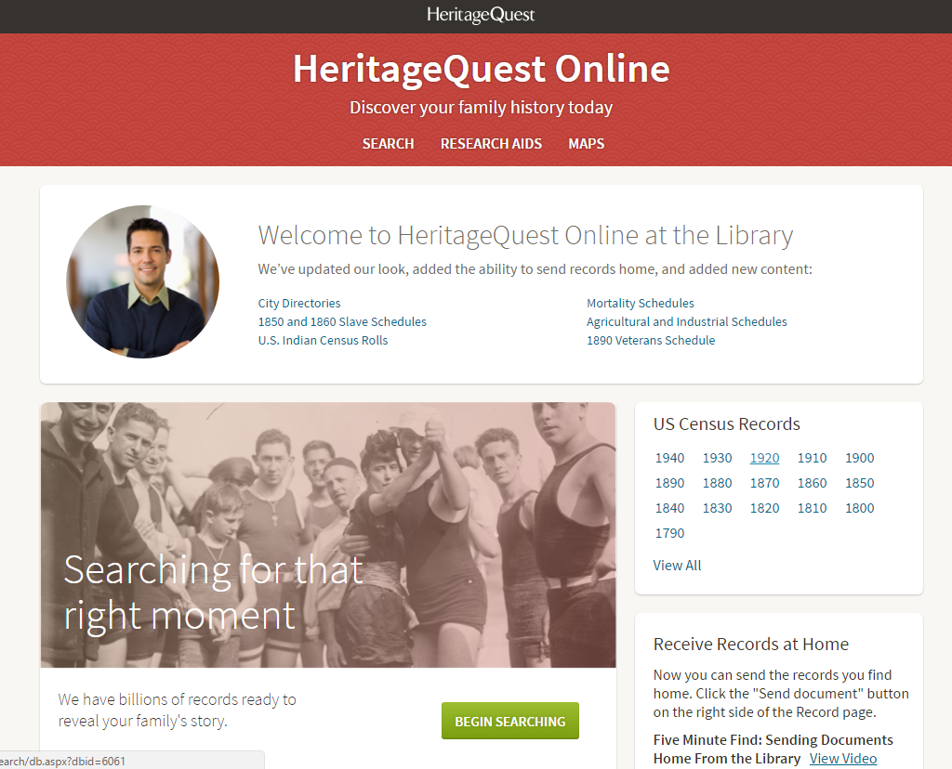952x769 pixels.
Task: Open the 1900 census records
Action: pyautogui.click(x=859, y=458)
